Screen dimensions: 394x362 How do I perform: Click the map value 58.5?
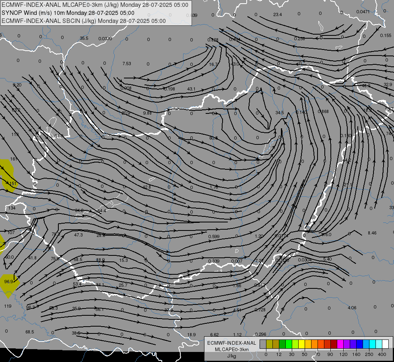[78, 259]
